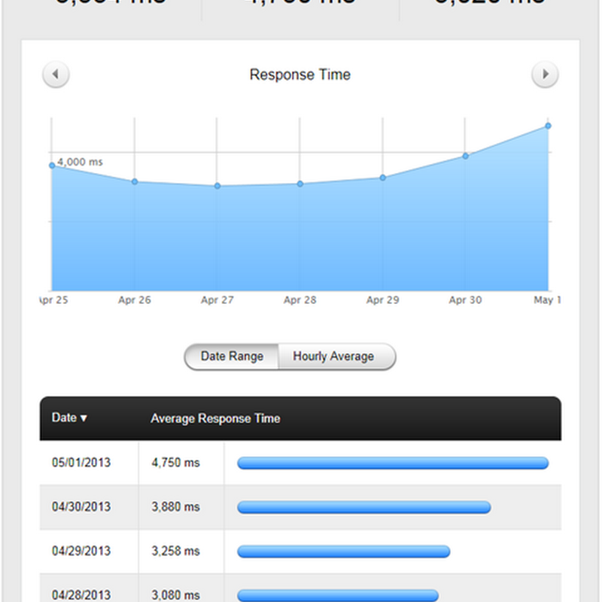Viewport: 602px width, 602px height.
Task: Click the Apr 28 axis label
Action: point(299,299)
